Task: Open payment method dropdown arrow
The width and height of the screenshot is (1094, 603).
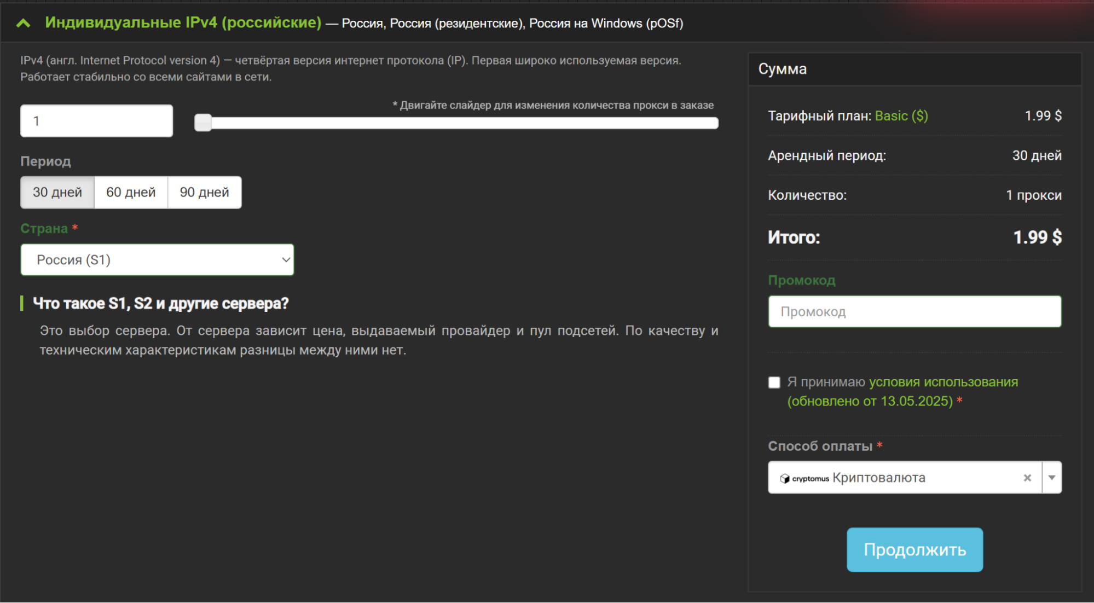Action: [x=1051, y=478]
